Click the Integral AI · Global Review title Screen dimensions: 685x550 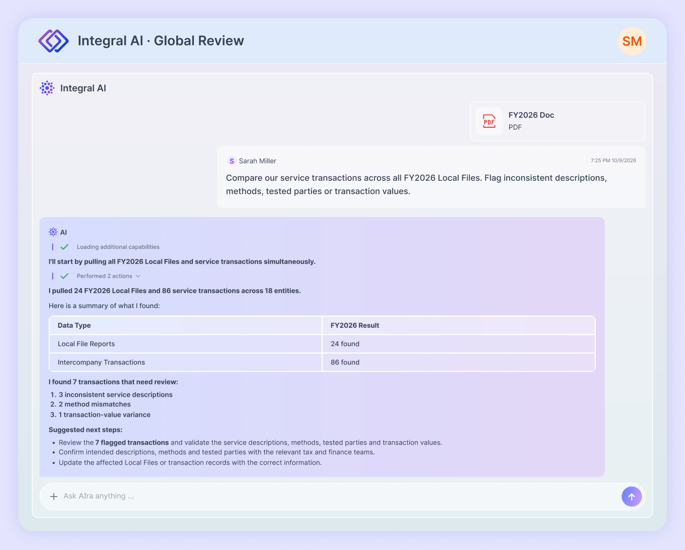tap(161, 41)
